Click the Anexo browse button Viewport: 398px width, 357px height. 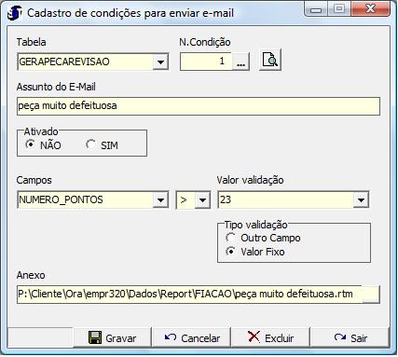(x=371, y=294)
